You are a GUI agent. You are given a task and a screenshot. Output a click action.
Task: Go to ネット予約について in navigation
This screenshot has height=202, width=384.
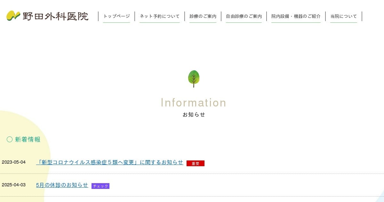coord(160,16)
